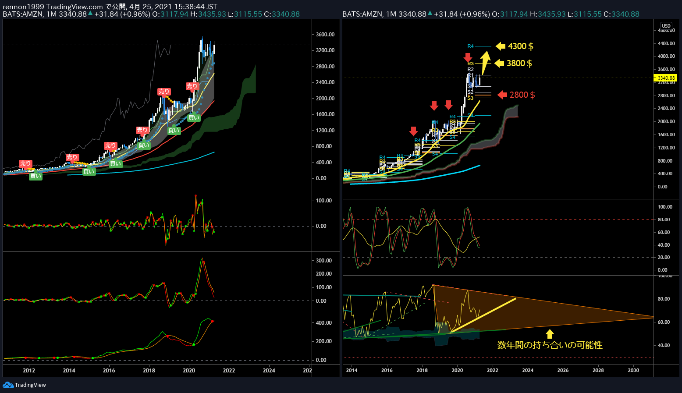Viewport: 682px width, 393px height.
Task: Select earliest 売り sell label near 2012
Action: (25, 163)
